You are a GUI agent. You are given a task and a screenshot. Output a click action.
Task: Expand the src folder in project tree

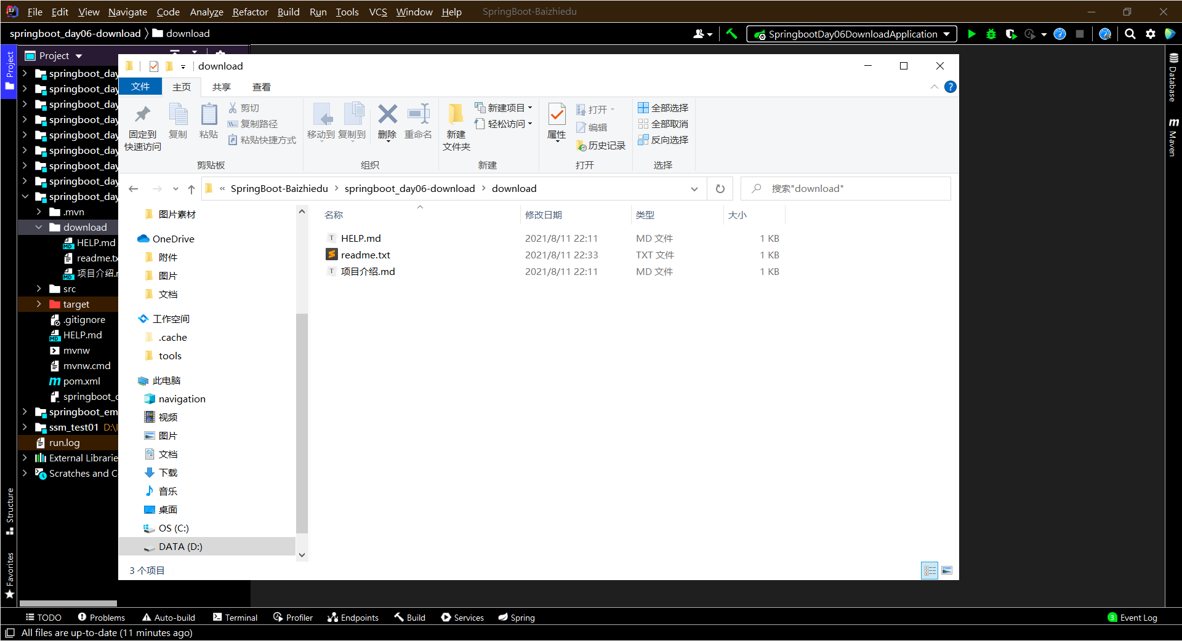39,289
